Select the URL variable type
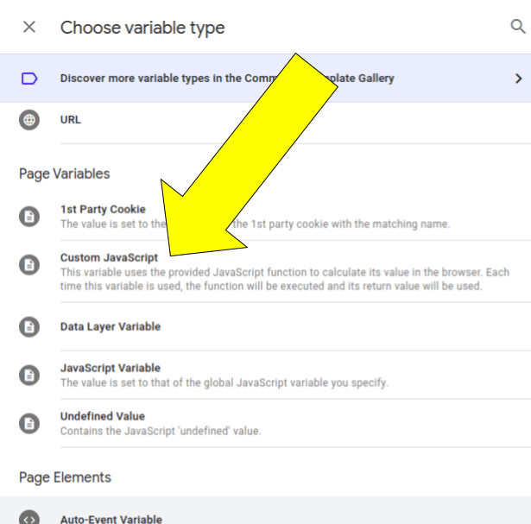531x524 pixels. [x=71, y=120]
